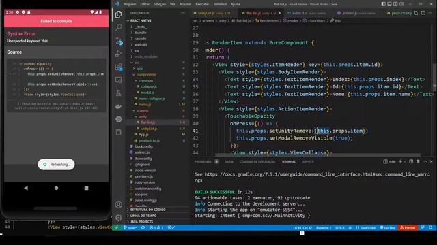Screen dimensions: 437x245
Task: Click the JavaScript language mode indicator
Action: 366,227
